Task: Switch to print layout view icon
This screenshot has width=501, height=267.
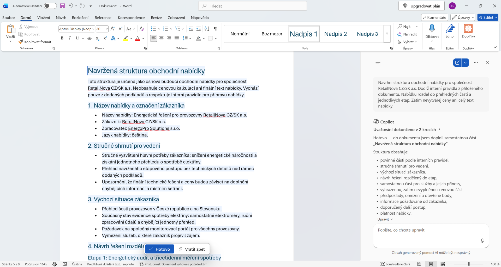Action: [x=431, y=264]
